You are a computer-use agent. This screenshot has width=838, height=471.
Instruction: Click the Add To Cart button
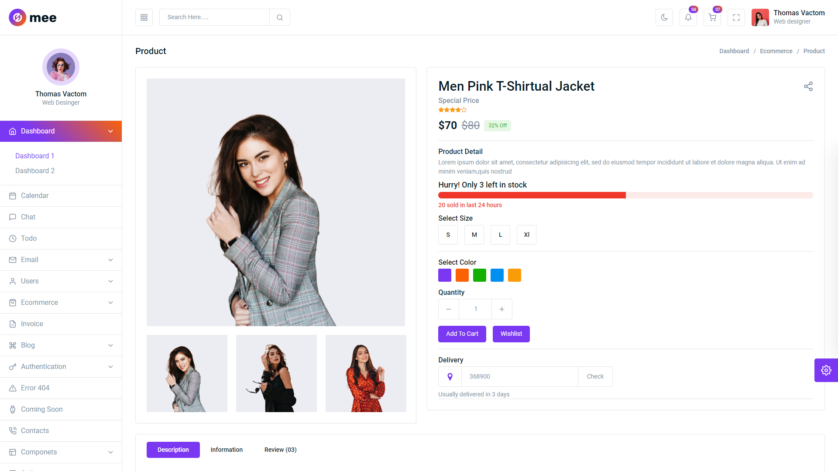pyautogui.click(x=462, y=334)
